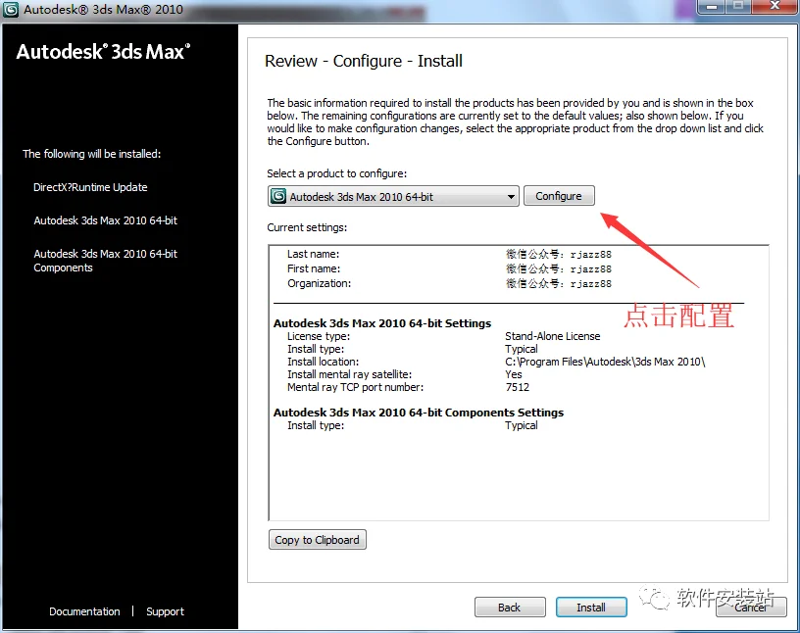800x633 pixels.
Task: Select 3ds Max 2010 64-bit Components sidebar entry
Action: (106, 261)
